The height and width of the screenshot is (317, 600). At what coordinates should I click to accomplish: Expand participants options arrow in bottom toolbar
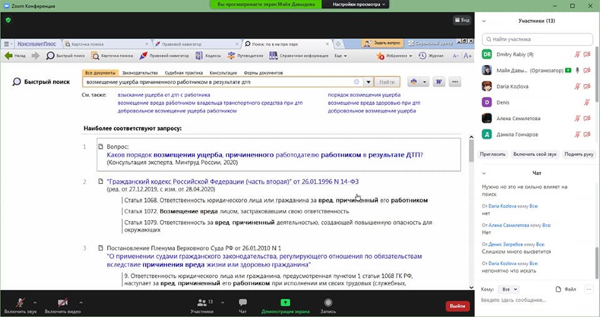222,303
